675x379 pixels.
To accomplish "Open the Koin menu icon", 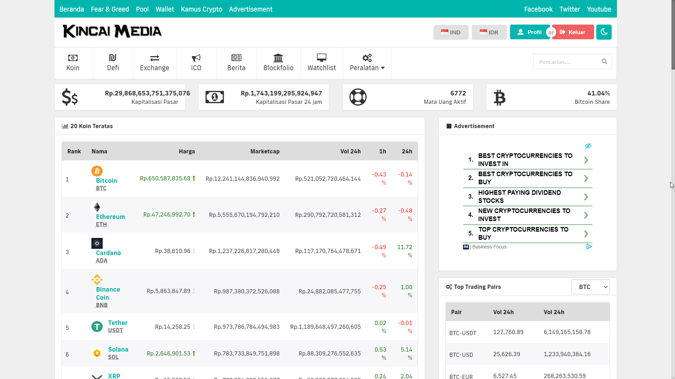I will point(73,58).
